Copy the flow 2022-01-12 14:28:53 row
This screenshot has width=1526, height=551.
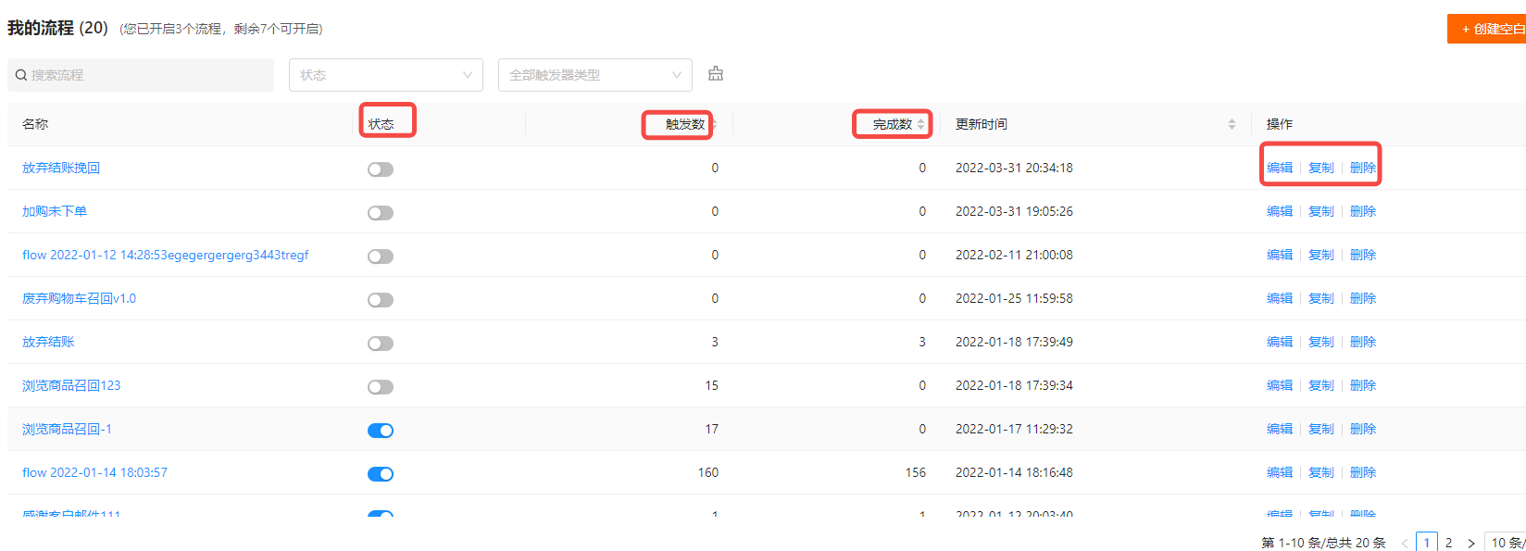pos(1321,255)
